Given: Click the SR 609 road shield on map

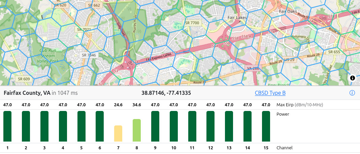Looking at the screenshot, I should 23,79.
